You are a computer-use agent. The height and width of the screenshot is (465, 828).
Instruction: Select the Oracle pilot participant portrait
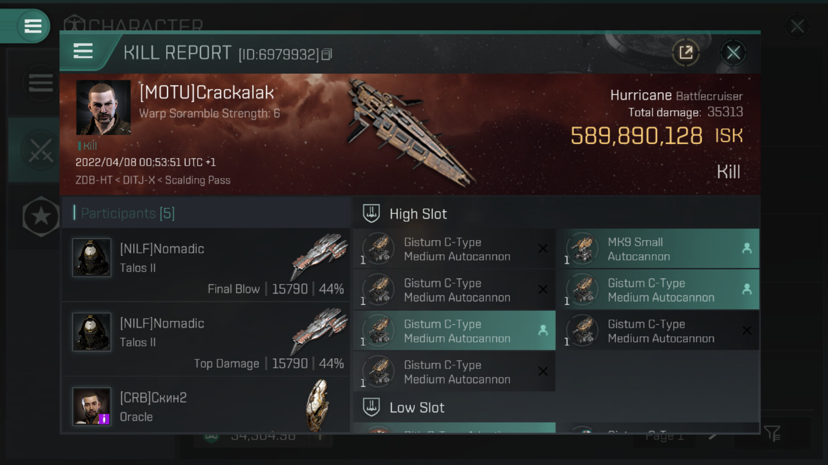[x=92, y=406]
